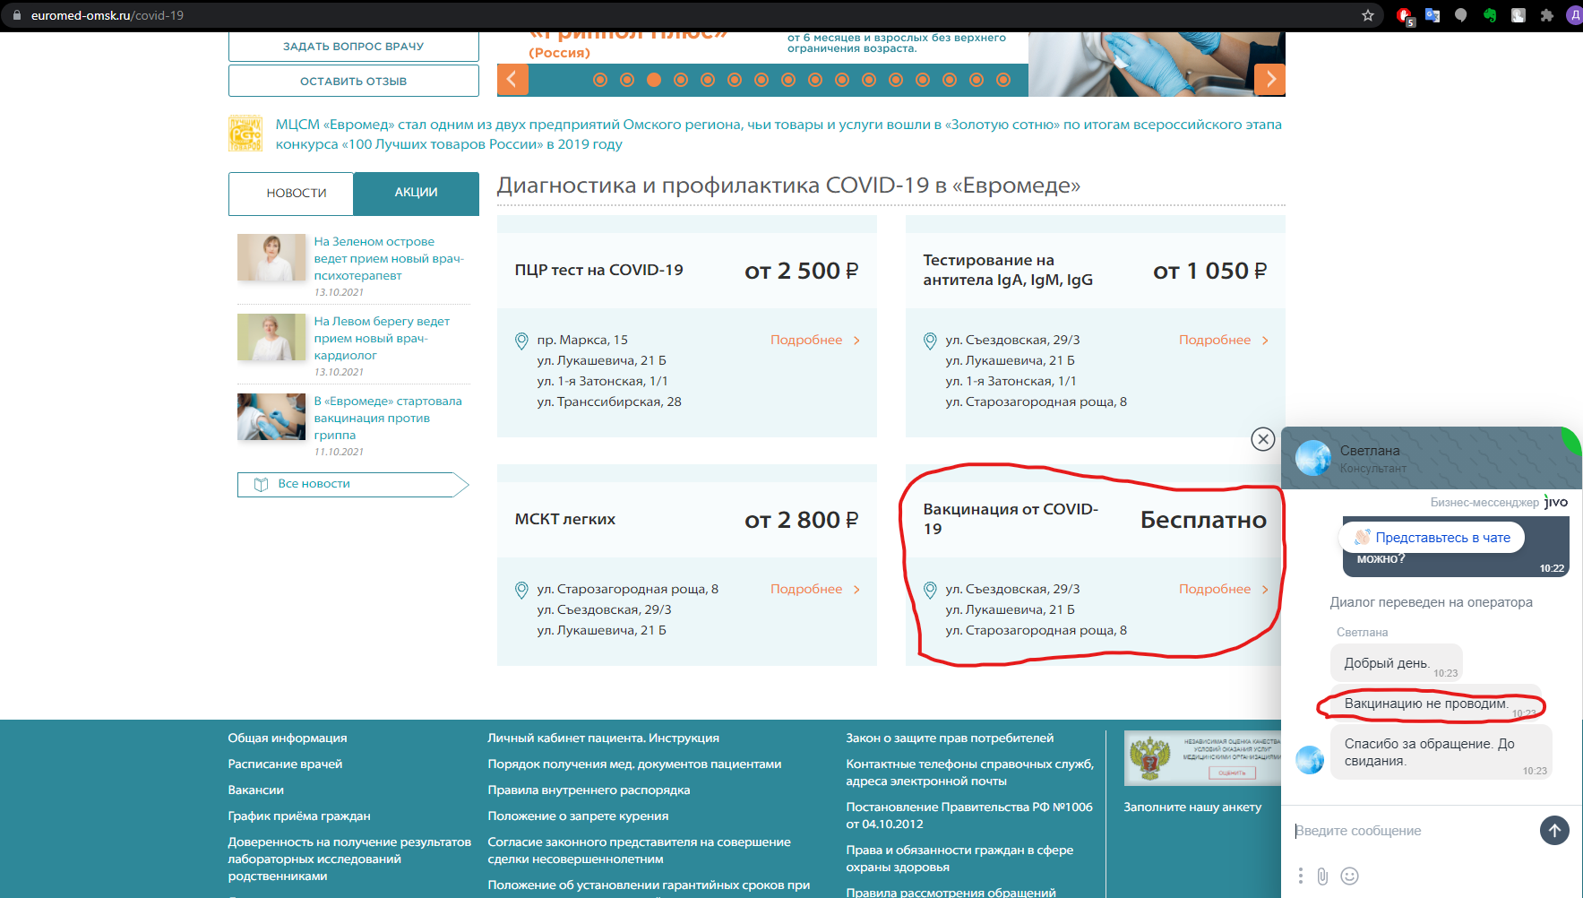Select the fourth banner slide dot
This screenshot has width=1583, height=898.
click(681, 80)
